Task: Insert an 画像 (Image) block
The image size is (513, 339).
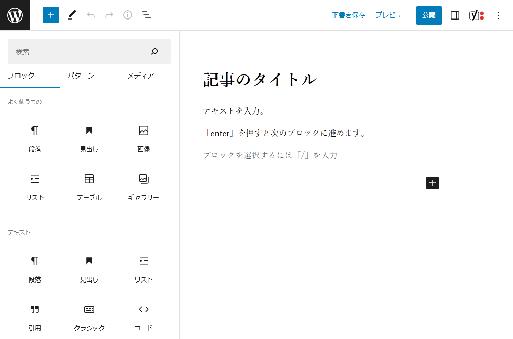Action: pyautogui.click(x=143, y=130)
